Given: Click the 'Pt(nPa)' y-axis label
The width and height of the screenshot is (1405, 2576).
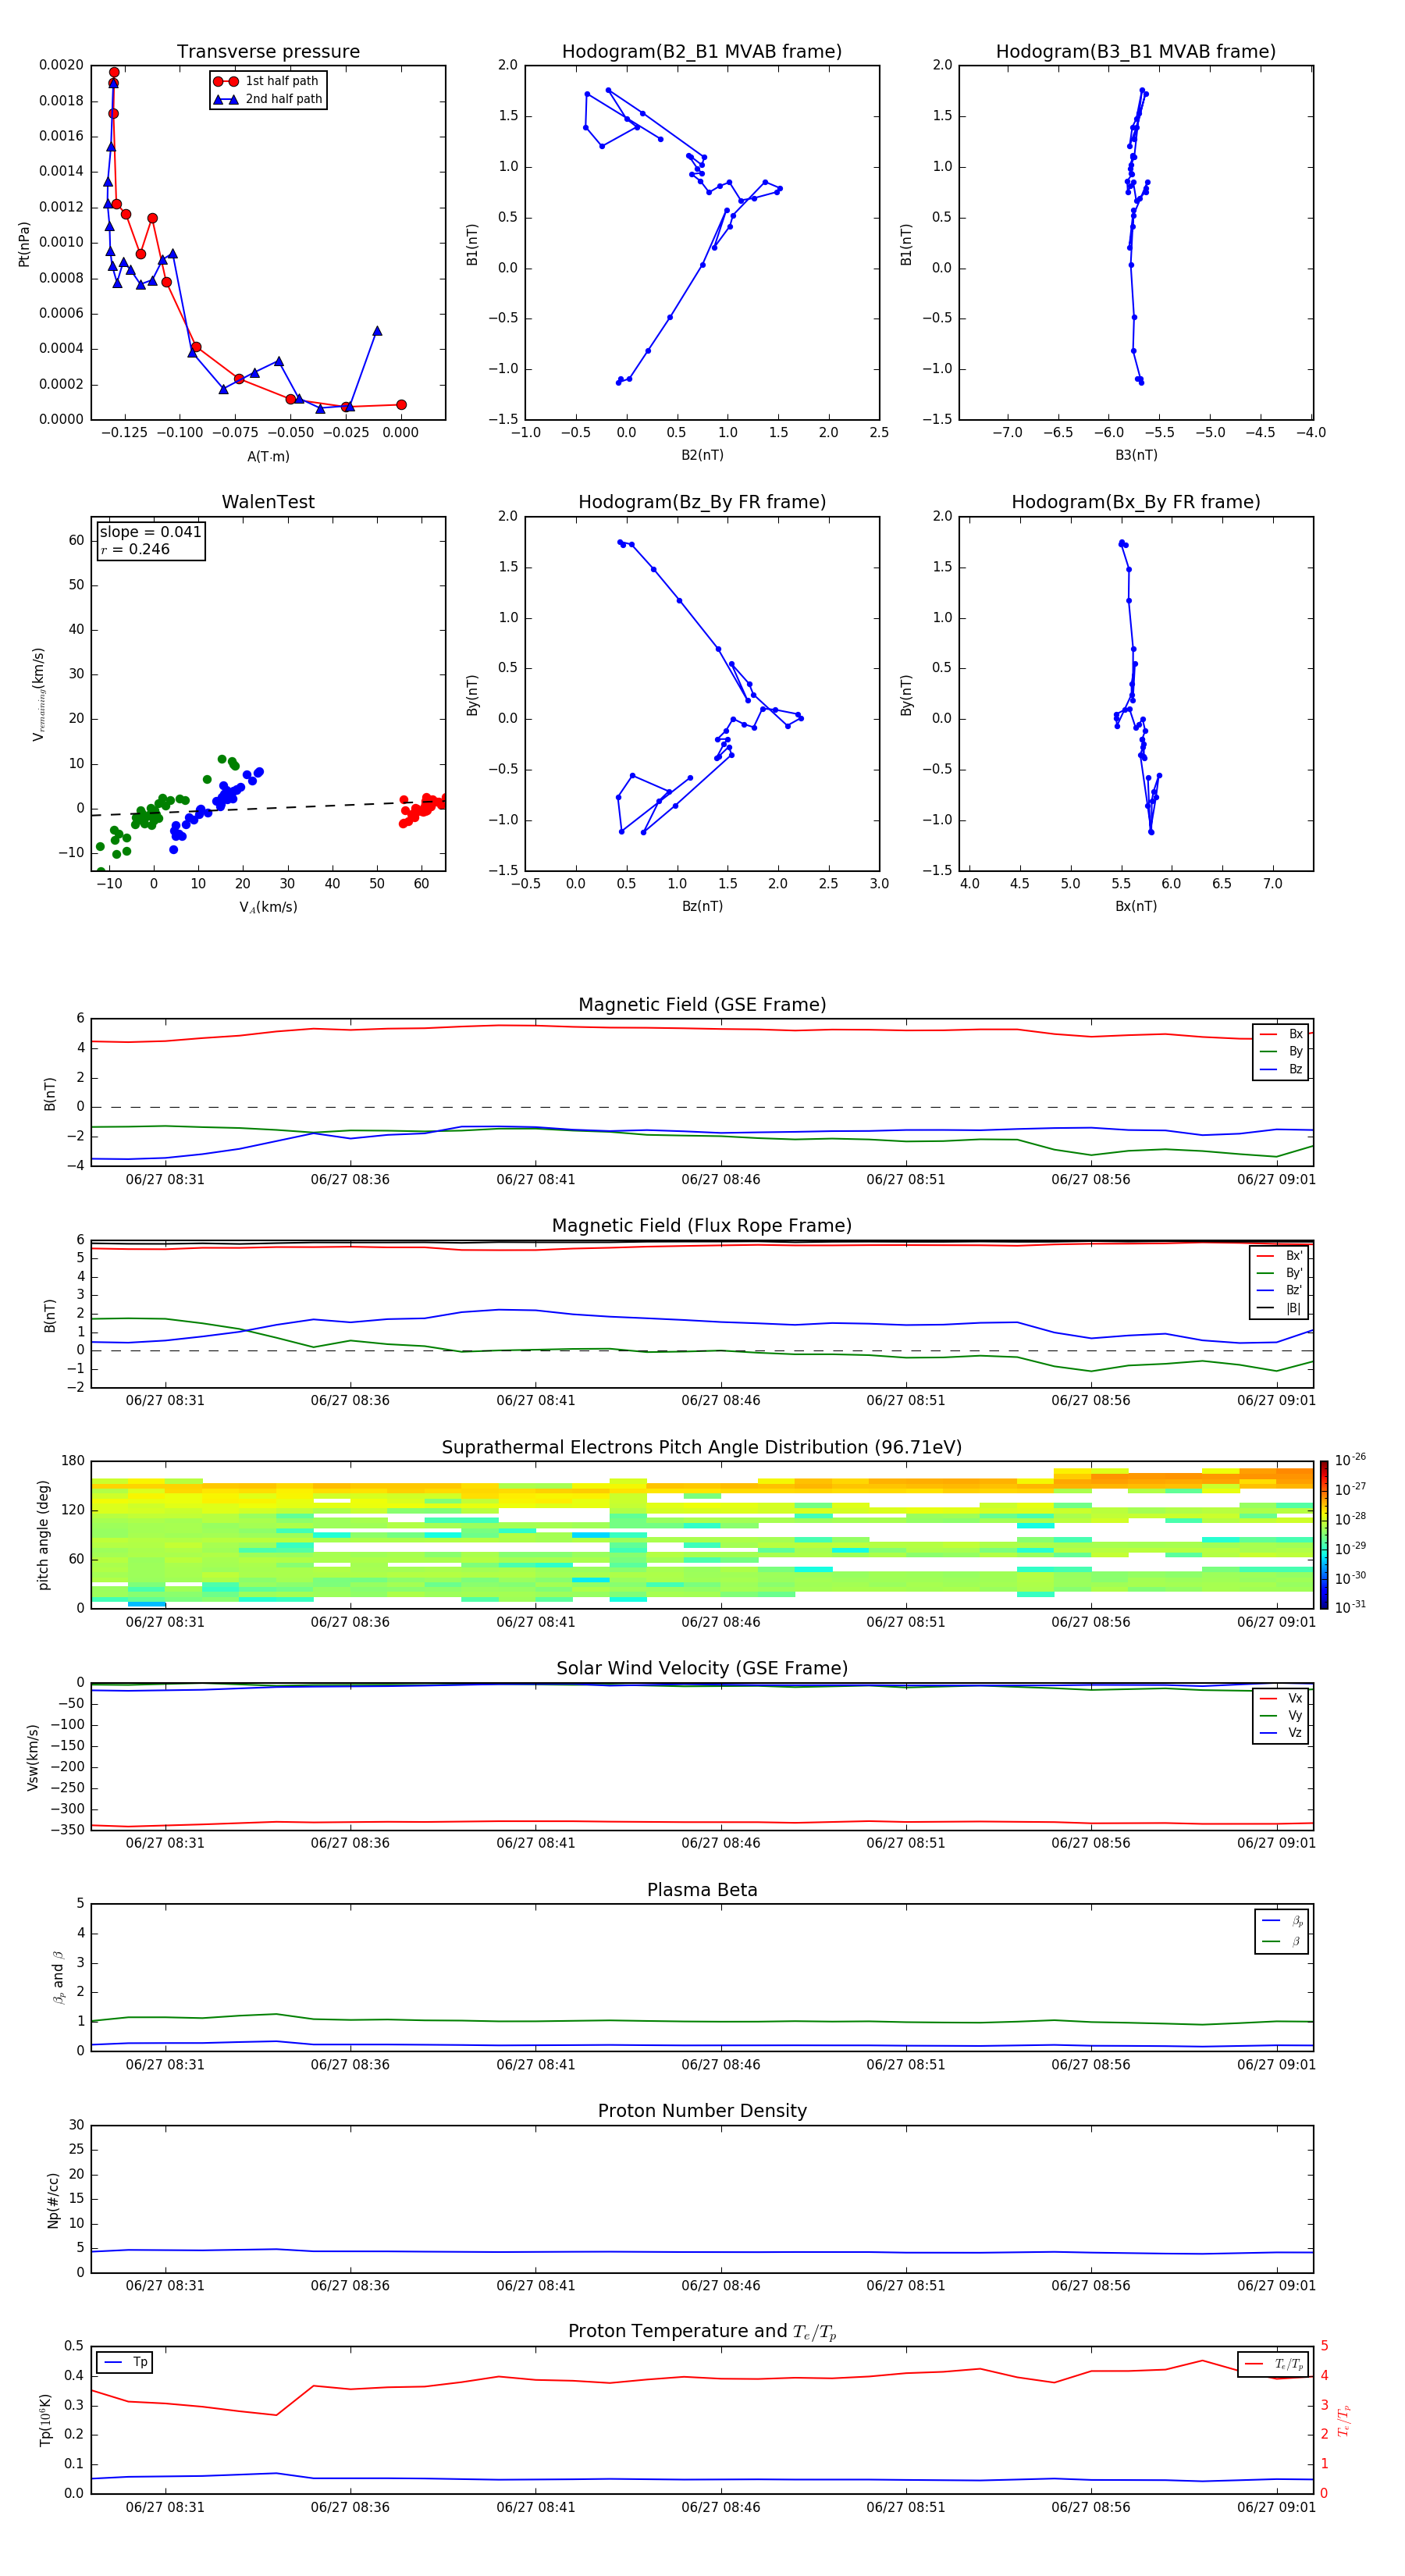Looking at the screenshot, I should point(24,243).
